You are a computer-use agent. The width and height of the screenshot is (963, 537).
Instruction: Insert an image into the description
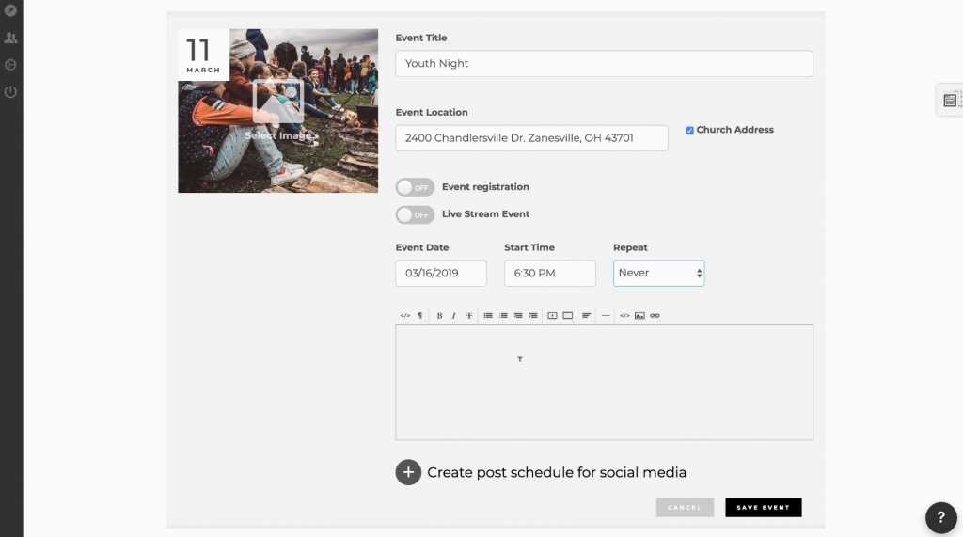pos(639,316)
